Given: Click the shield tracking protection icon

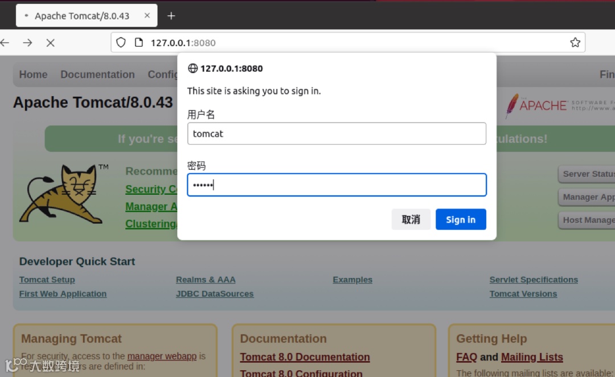Looking at the screenshot, I should [x=121, y=42].
